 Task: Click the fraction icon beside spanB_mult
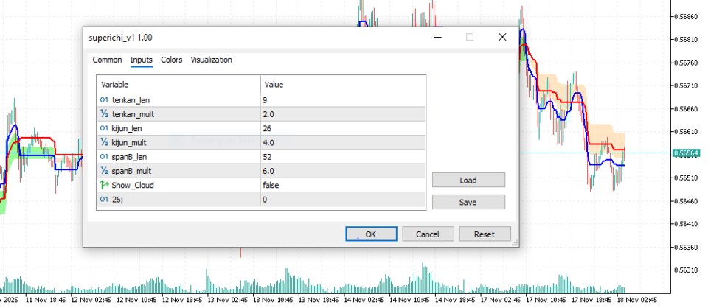(104, 171)
